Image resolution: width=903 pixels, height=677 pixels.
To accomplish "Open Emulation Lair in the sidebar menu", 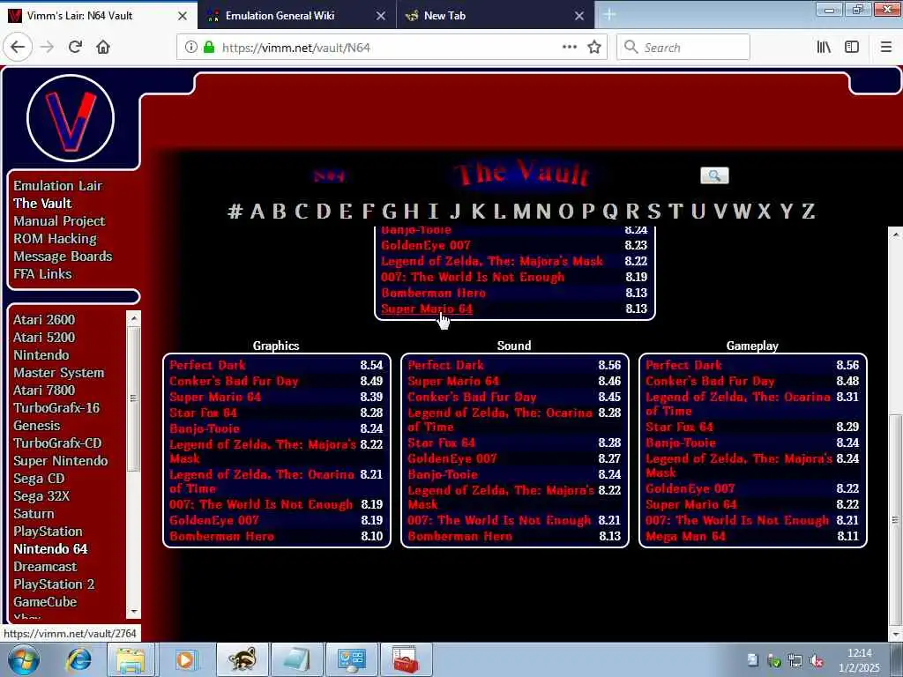I will 57,186.
